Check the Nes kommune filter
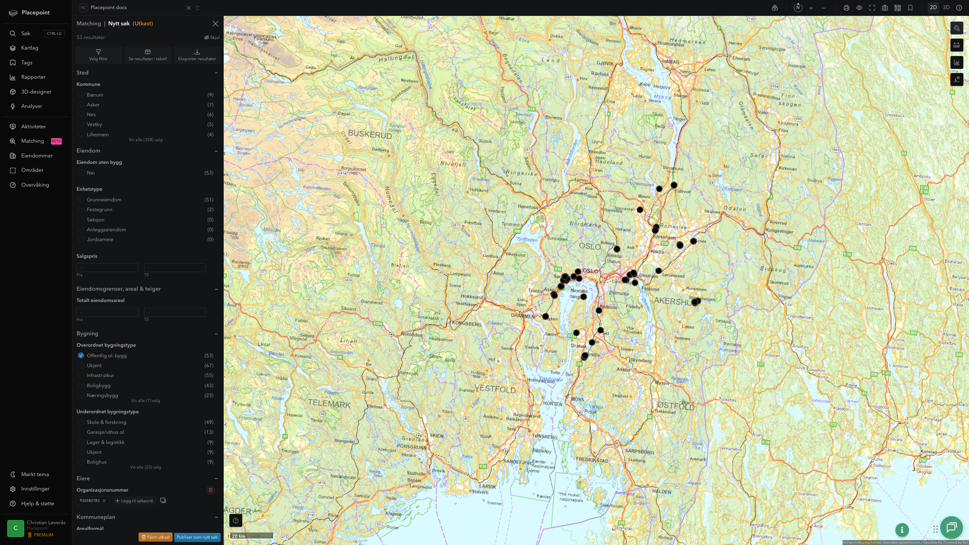 [81, 114]
